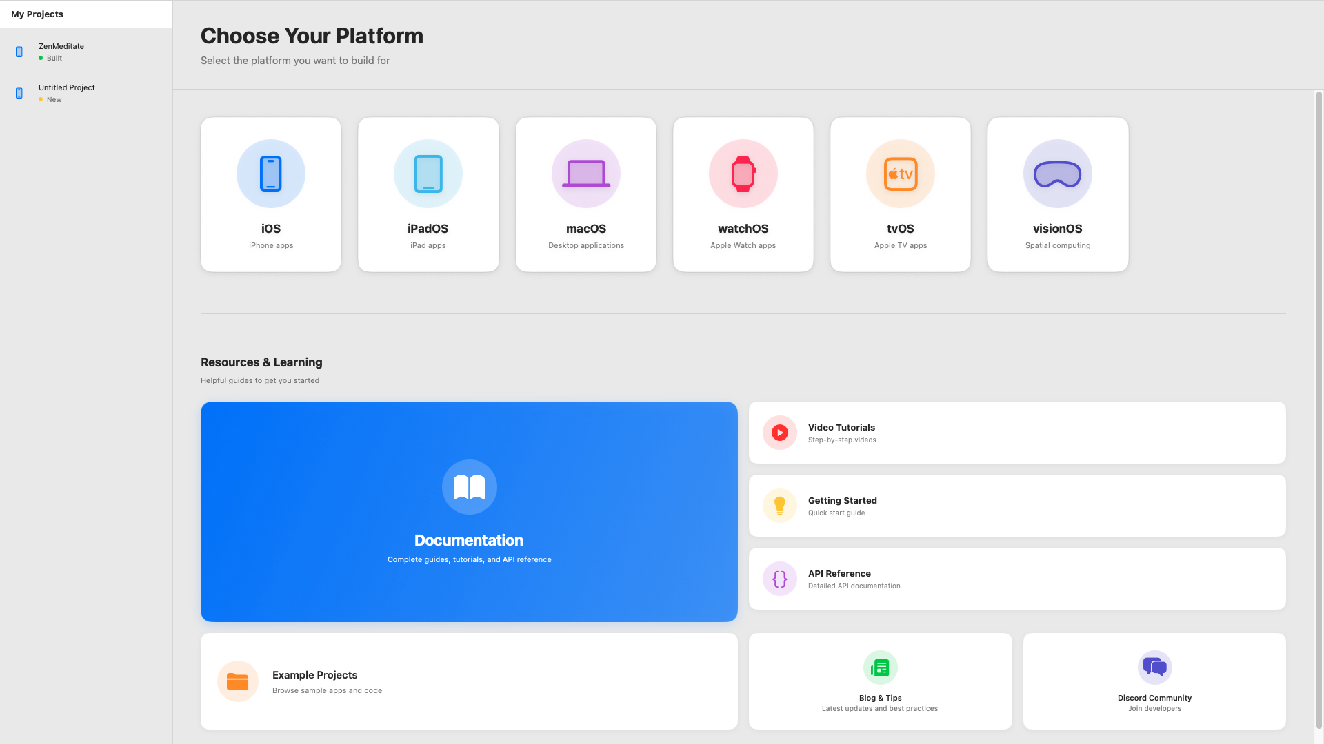Choose the tvOS Apple TV icon
This screenshot has height=744, width=1324.
901,174
